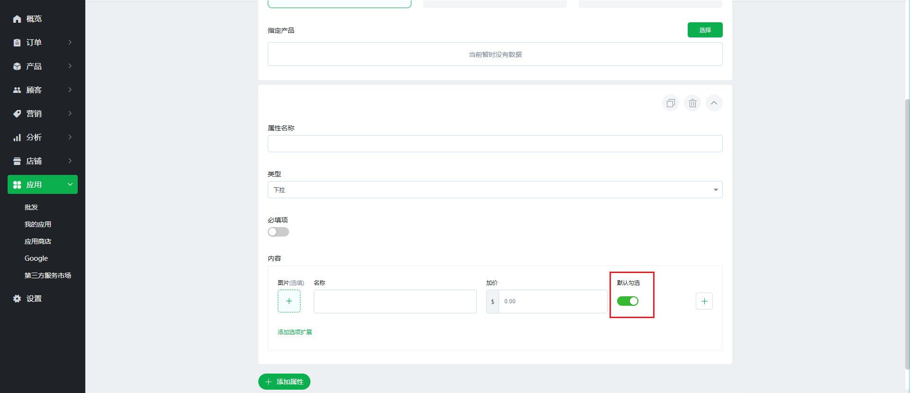910x393 pixels.
Task: Click the copy attribute icon
Action: pos(670,103)
